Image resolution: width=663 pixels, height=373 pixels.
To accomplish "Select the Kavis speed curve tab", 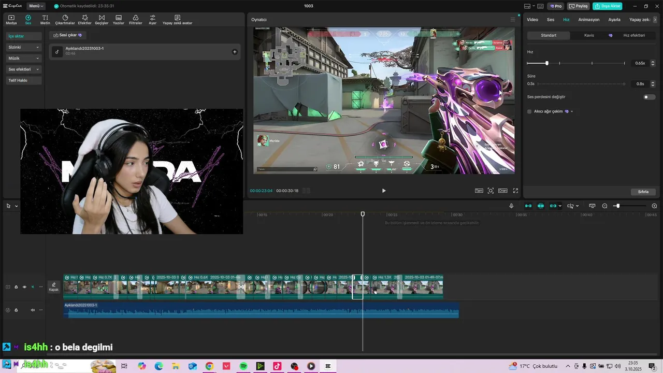I will click(589, 35).
